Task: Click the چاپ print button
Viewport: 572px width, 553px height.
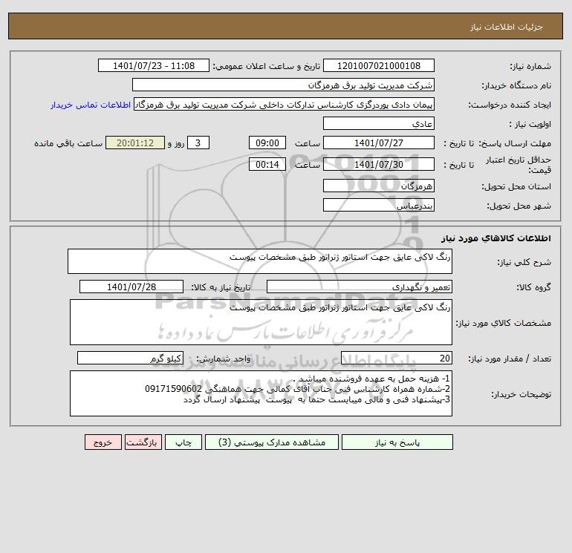Action: point(183,442)
